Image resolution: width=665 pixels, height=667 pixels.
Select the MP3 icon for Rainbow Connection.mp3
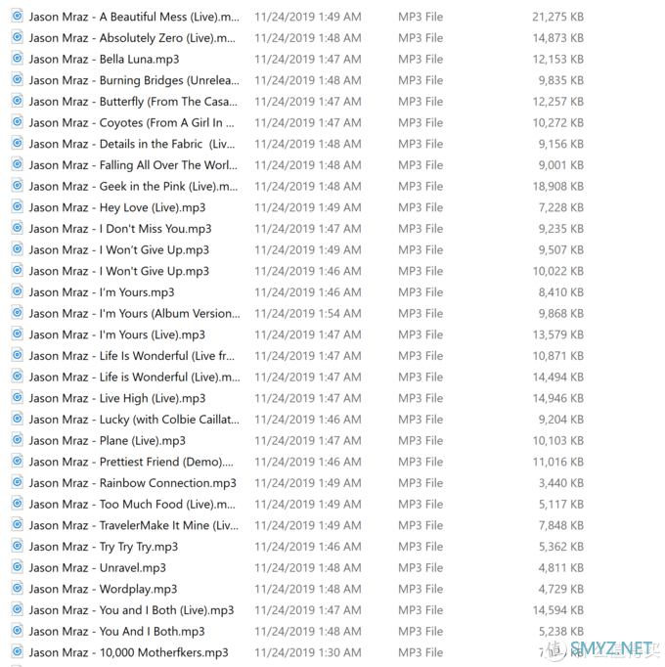point(17,482)
